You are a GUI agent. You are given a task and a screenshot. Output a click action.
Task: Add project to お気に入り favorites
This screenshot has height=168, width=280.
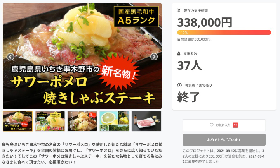coord(224,125)
